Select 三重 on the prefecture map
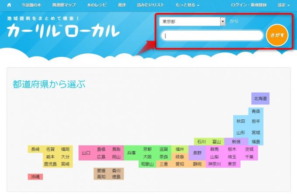Screen dimensions: 297x194 164,164
